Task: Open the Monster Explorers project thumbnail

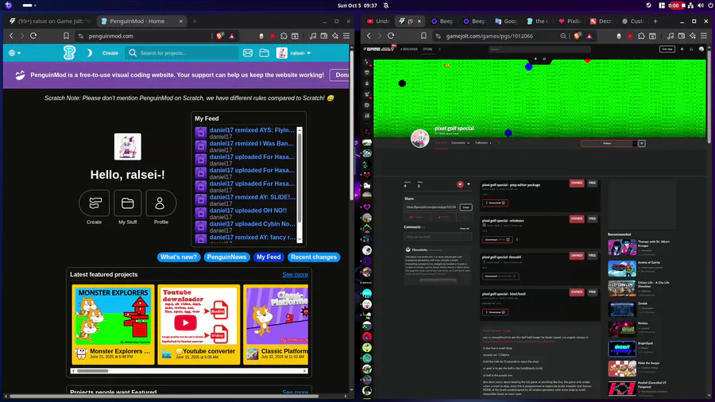Action: [113, 315]
